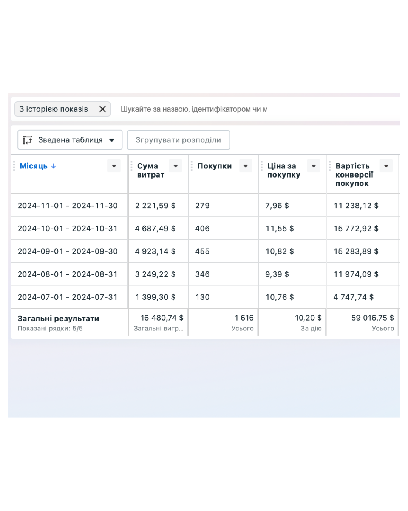
Task: Click conversion value '15 772,92 $'
Action: tap(356, 229)
